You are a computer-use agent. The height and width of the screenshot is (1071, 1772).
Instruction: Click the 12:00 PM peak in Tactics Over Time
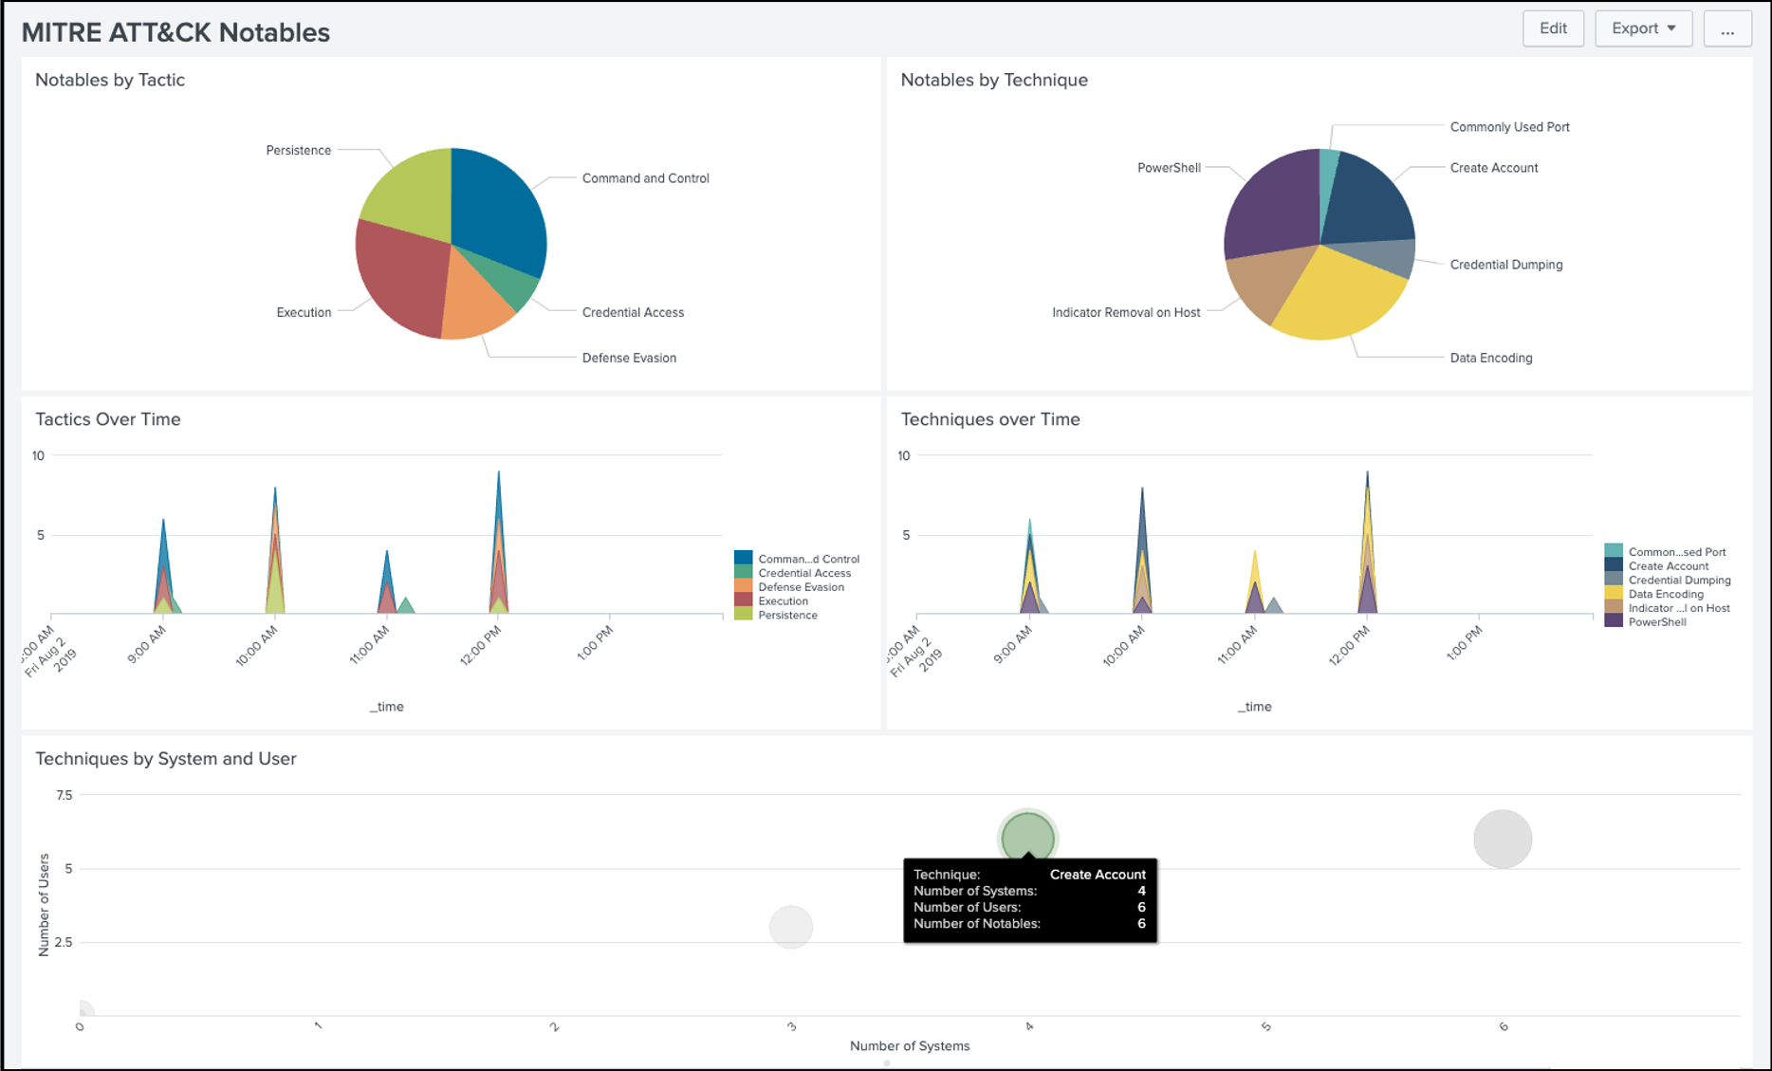(x=499, y=541)
